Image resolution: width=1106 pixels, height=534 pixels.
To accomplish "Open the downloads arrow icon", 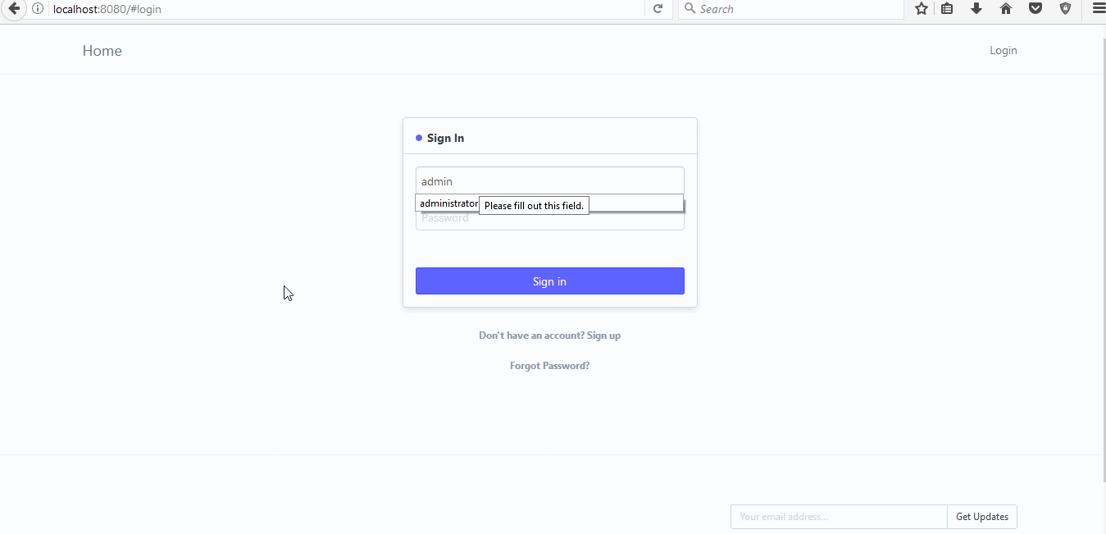I will [x=976, y=9].
